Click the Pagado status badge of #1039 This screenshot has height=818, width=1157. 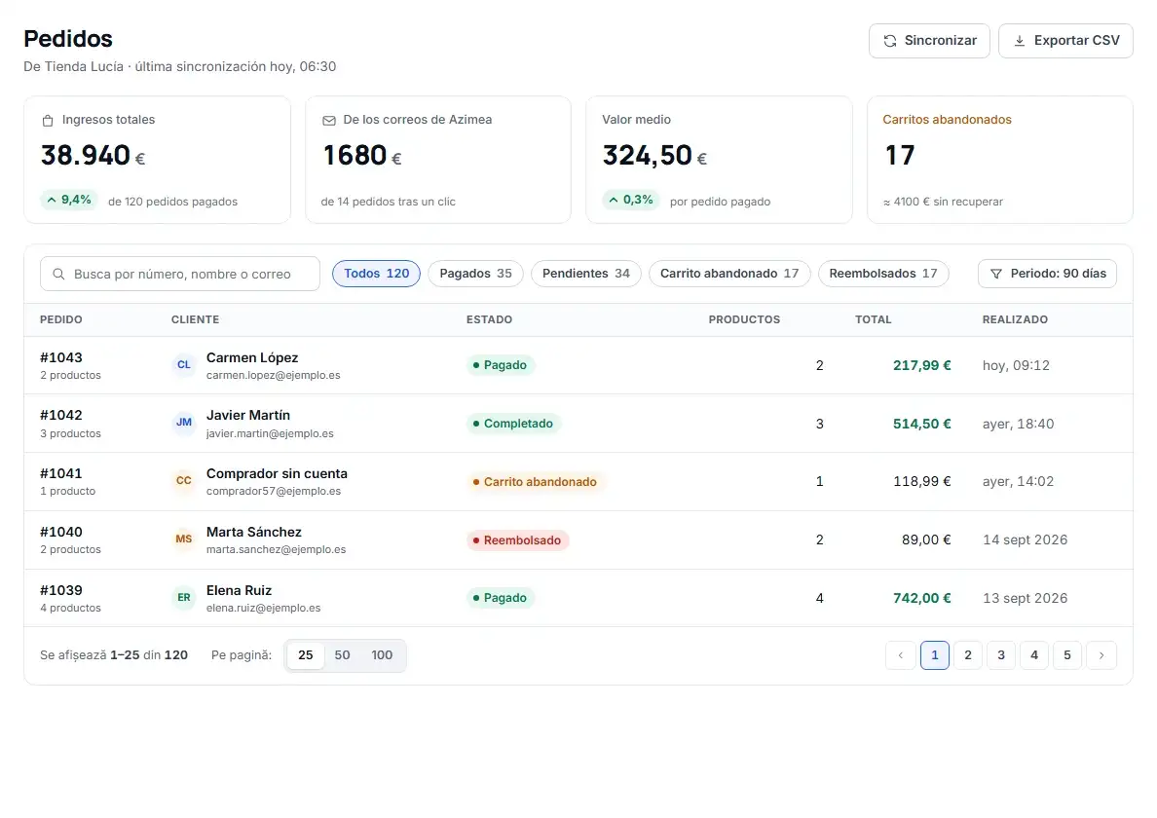coord(501,598)
